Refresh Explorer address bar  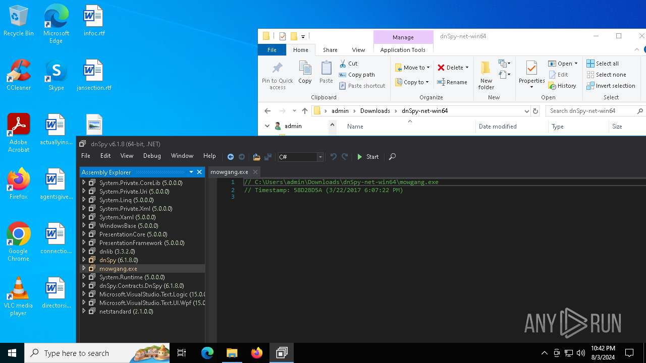click(535, 111)
